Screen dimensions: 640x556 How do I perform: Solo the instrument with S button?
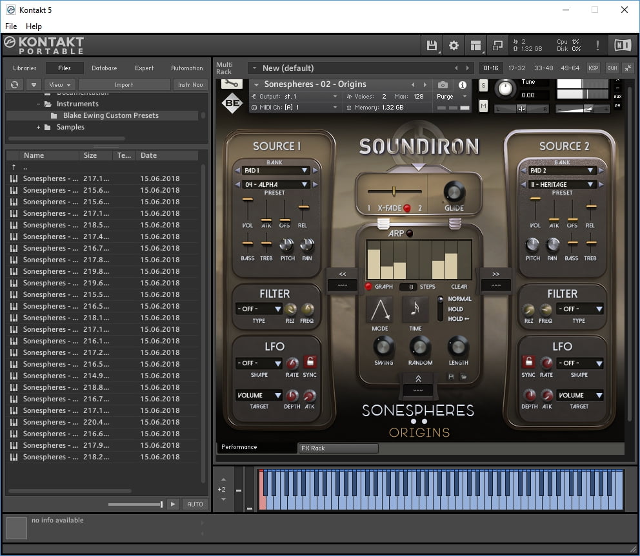(x=484, y=85)
